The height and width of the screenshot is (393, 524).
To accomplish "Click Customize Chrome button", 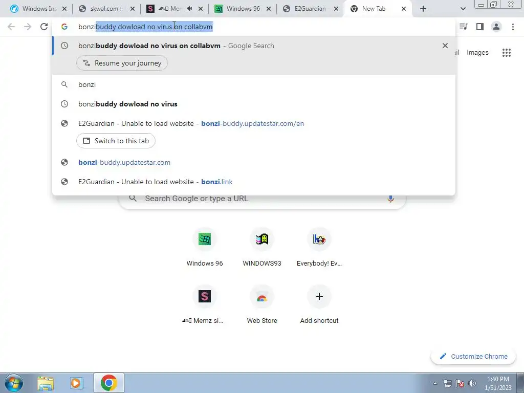I will [x=473, y=356].
